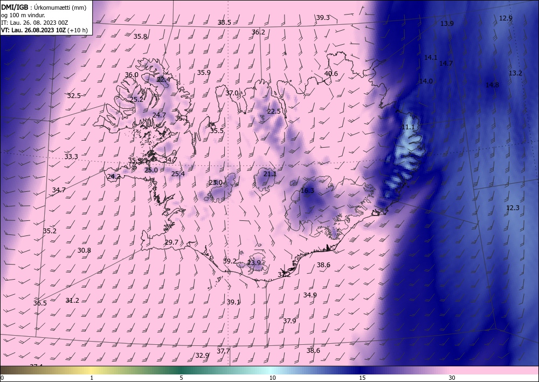539x382 pixels.
Task: Click the map value 14.8
Action: click(492, 85)
